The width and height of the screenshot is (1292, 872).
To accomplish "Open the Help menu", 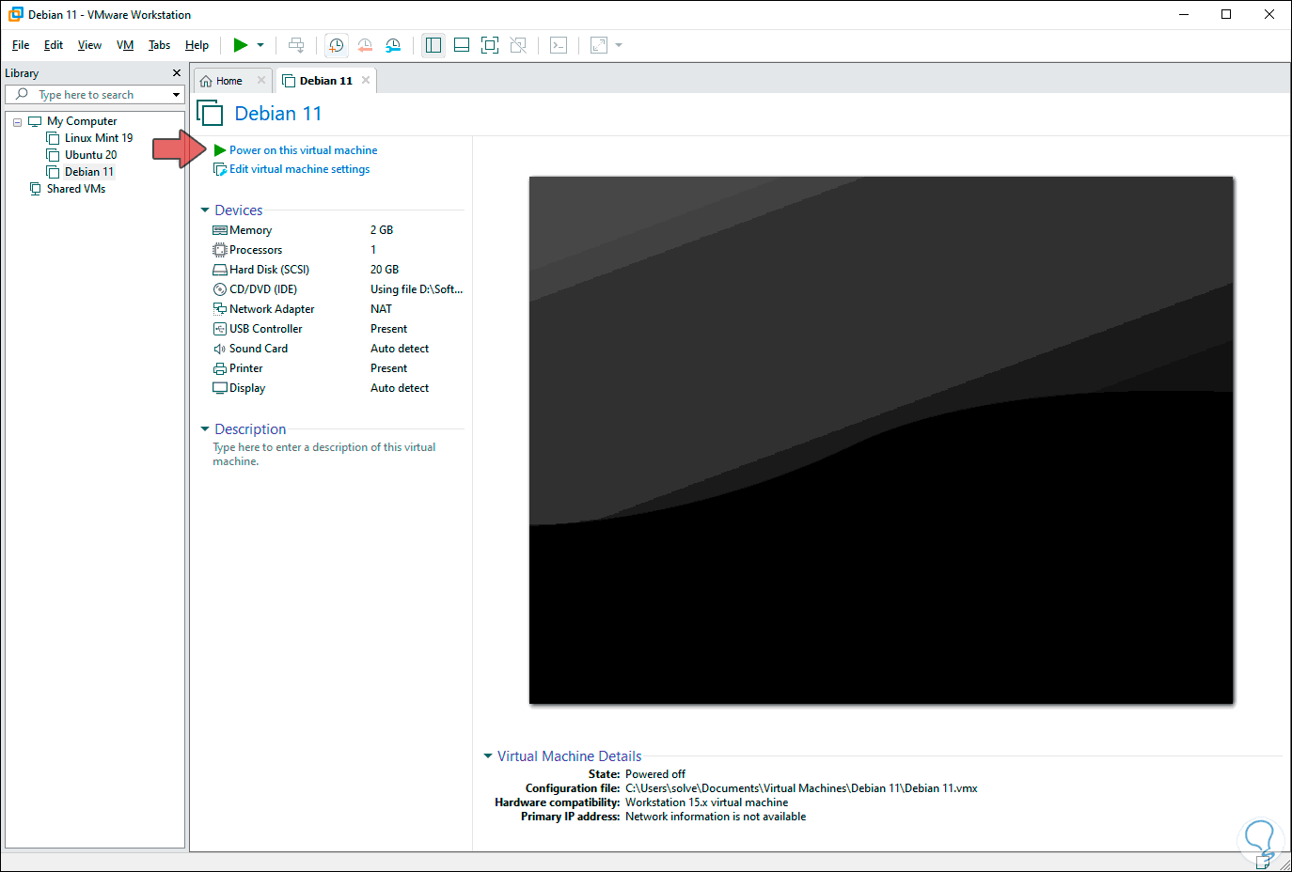I will click(197, 45).
